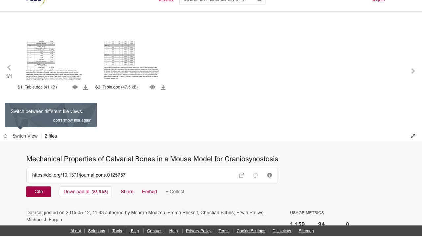Open fullscreen view with the expand icon
The image size is (422, 237).
click(x=413, y=136)
